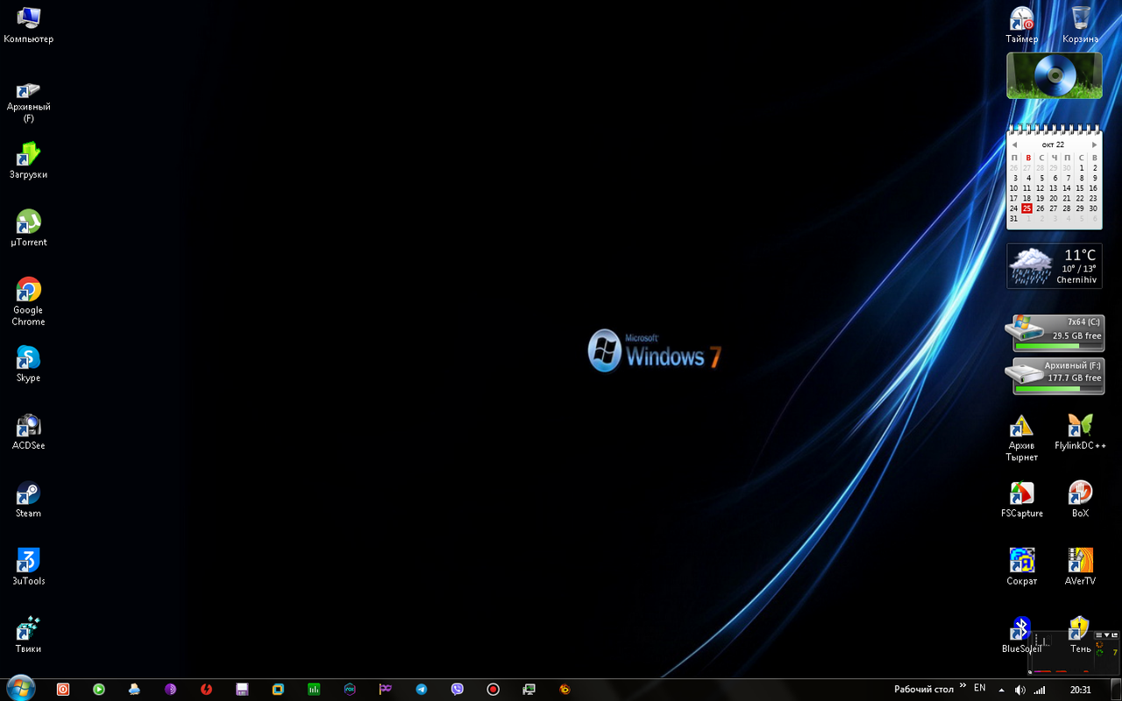Click the red record circle taskbar icon
The width and height of the screenshot is (1122, 701).
click(x=494, y=690)
